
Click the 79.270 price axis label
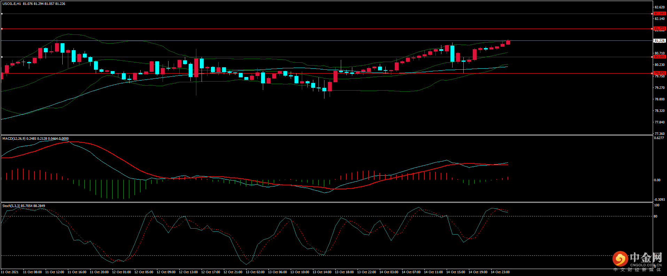(660, 88)
